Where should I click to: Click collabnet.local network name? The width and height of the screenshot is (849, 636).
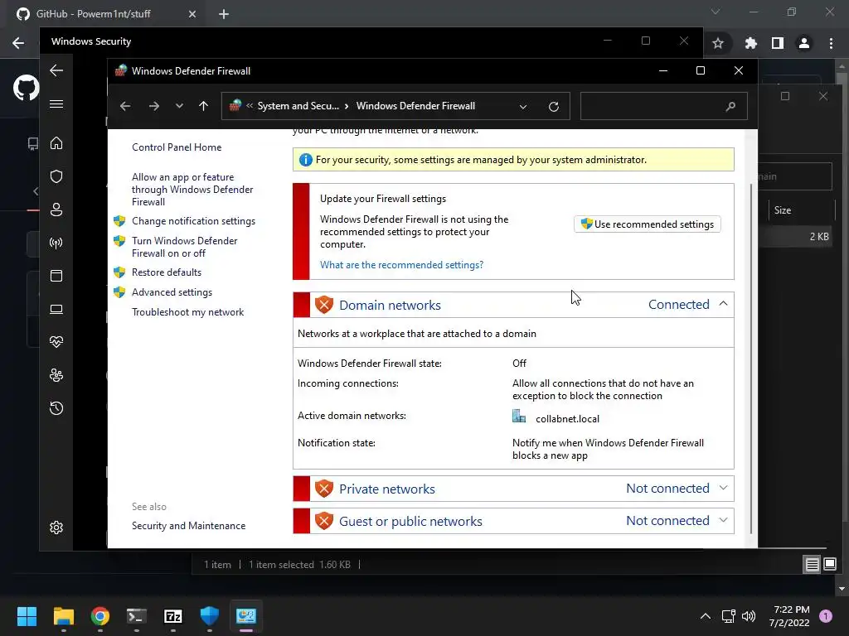coord(567,418)
